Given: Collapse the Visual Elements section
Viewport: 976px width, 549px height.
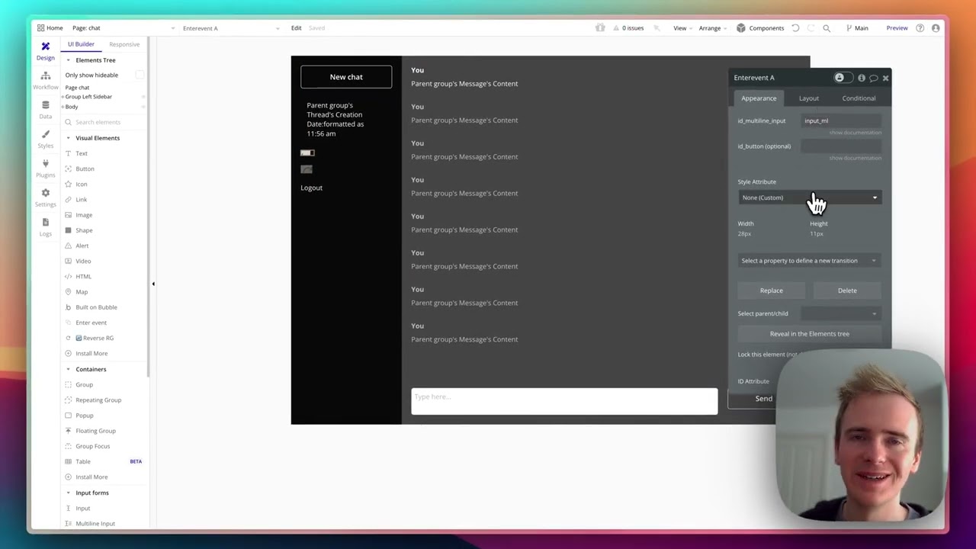Looking at the screenshot, I should coord(68,138).
